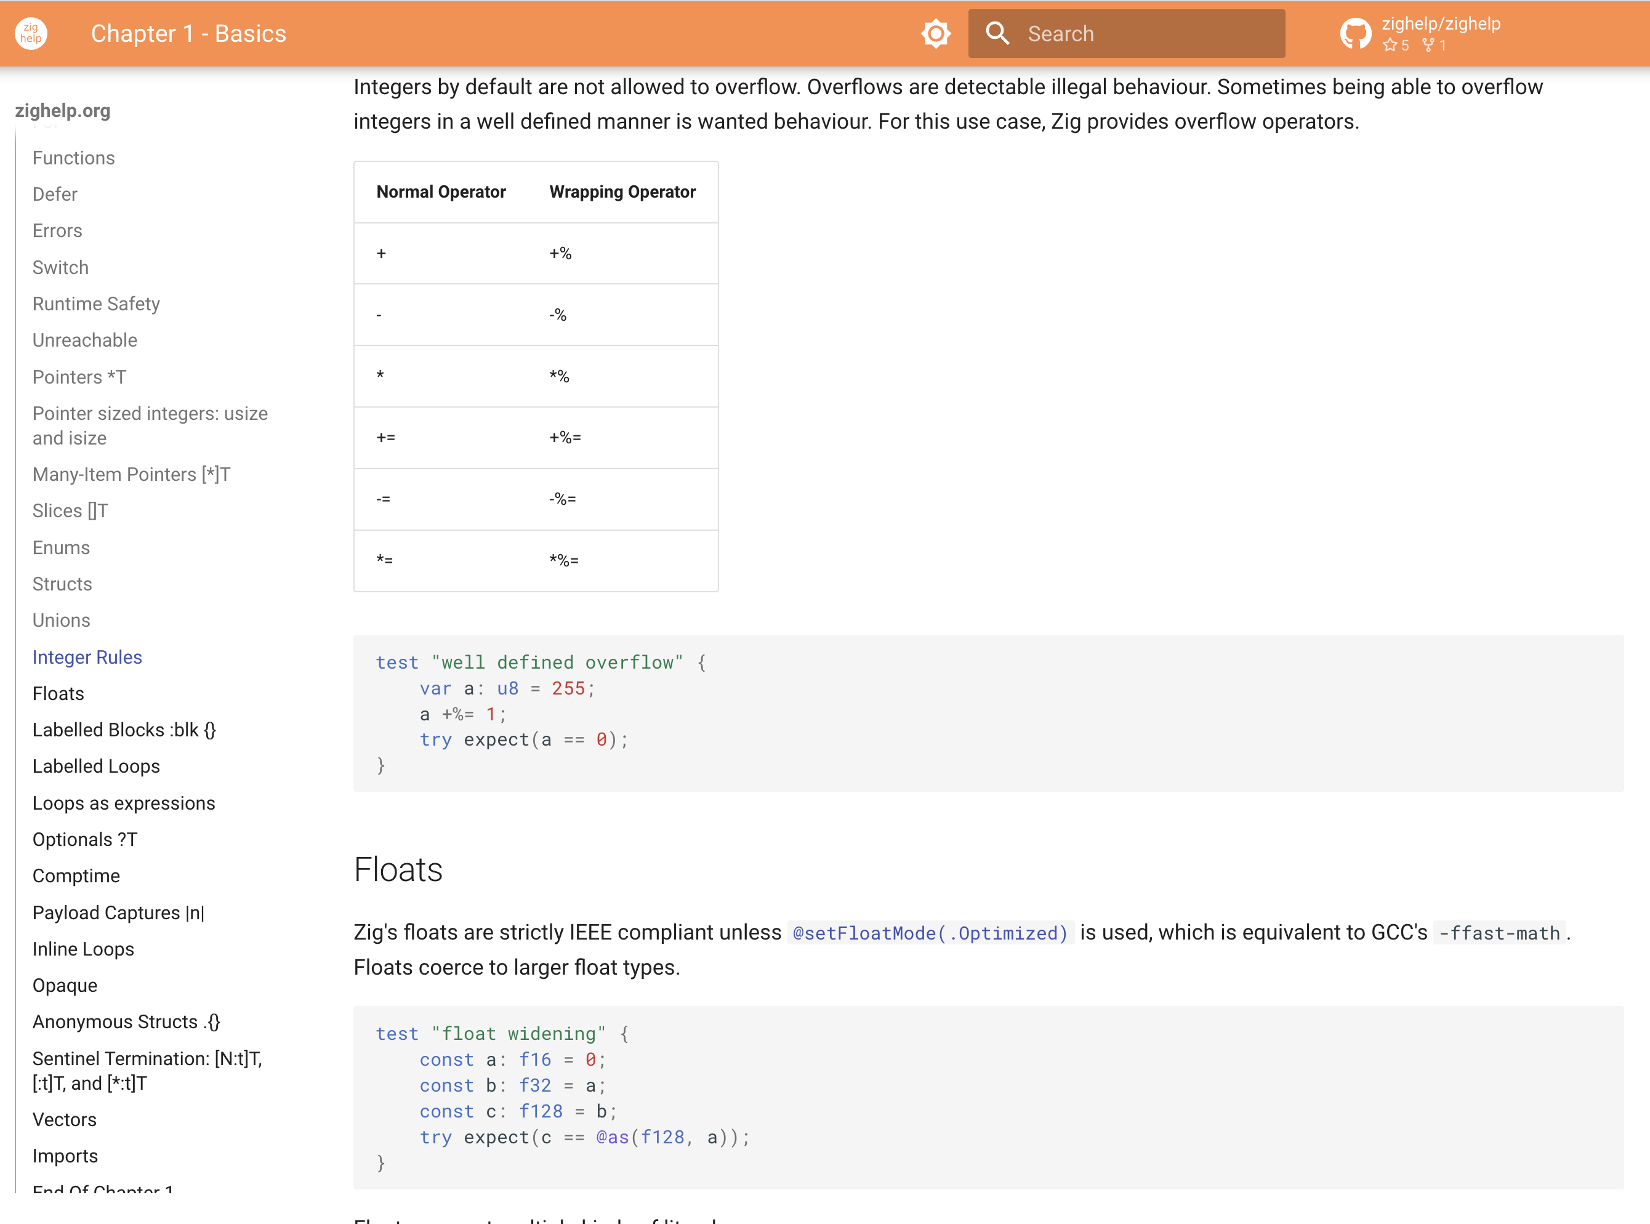Click the Floats section heading
1650x1224 pixels.
coord(398,869)
